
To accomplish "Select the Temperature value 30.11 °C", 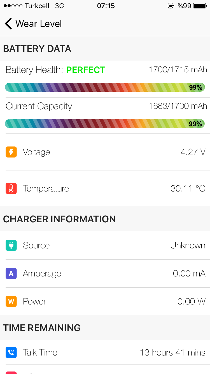I will coord(188,189).
